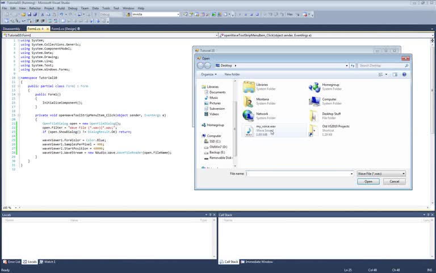Click the dialog's Help question-mark icon

pyautogui.click(x=404, y=75)
